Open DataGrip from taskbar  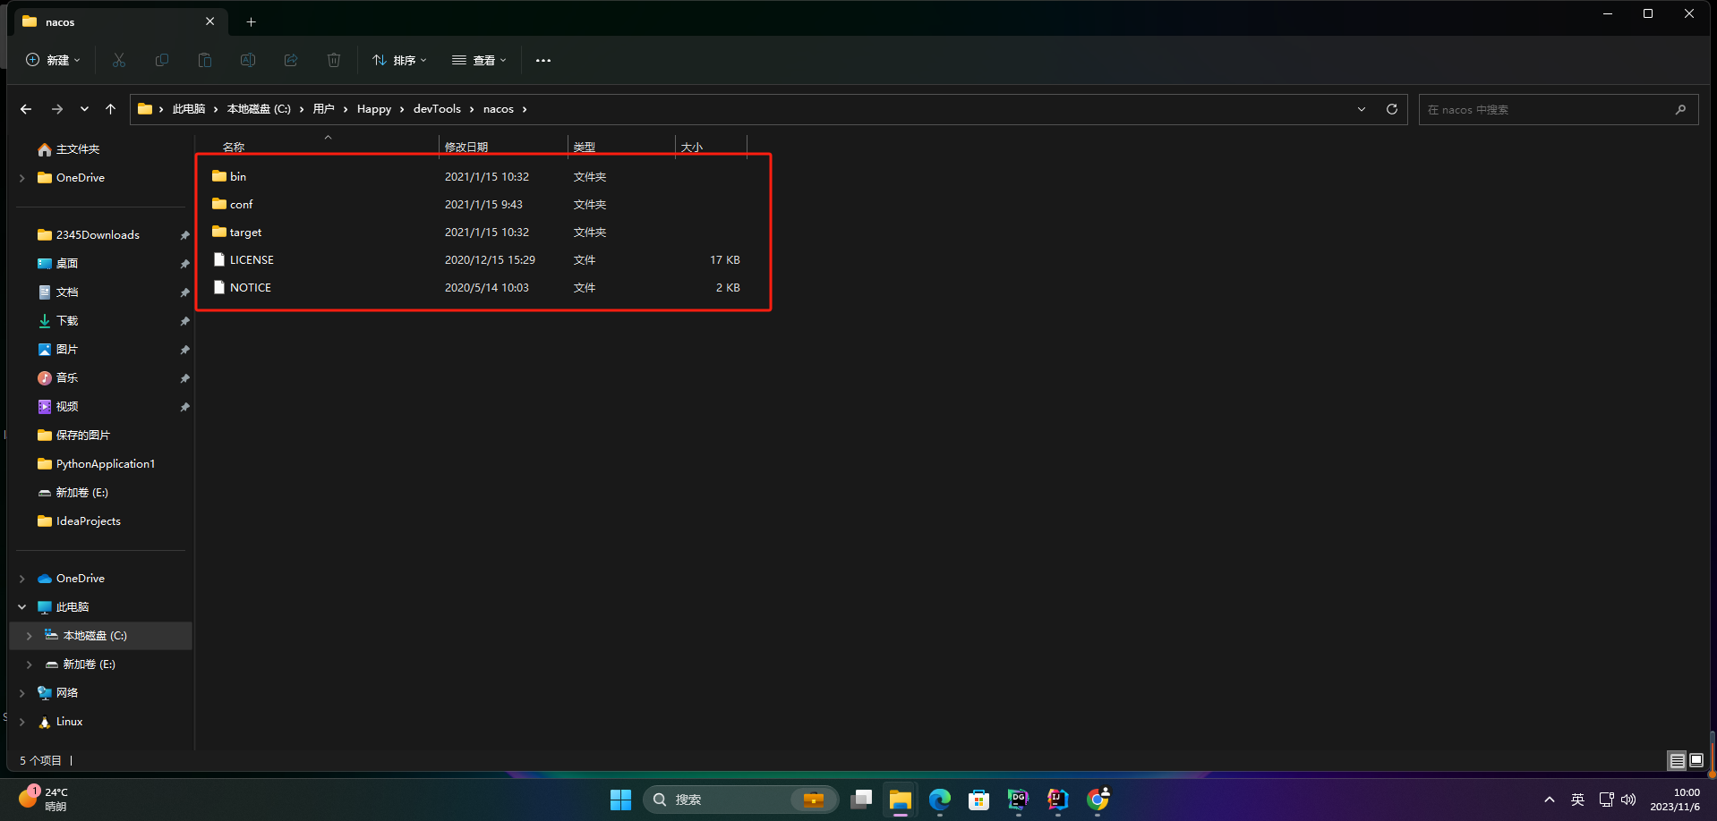pos(1019,800)
